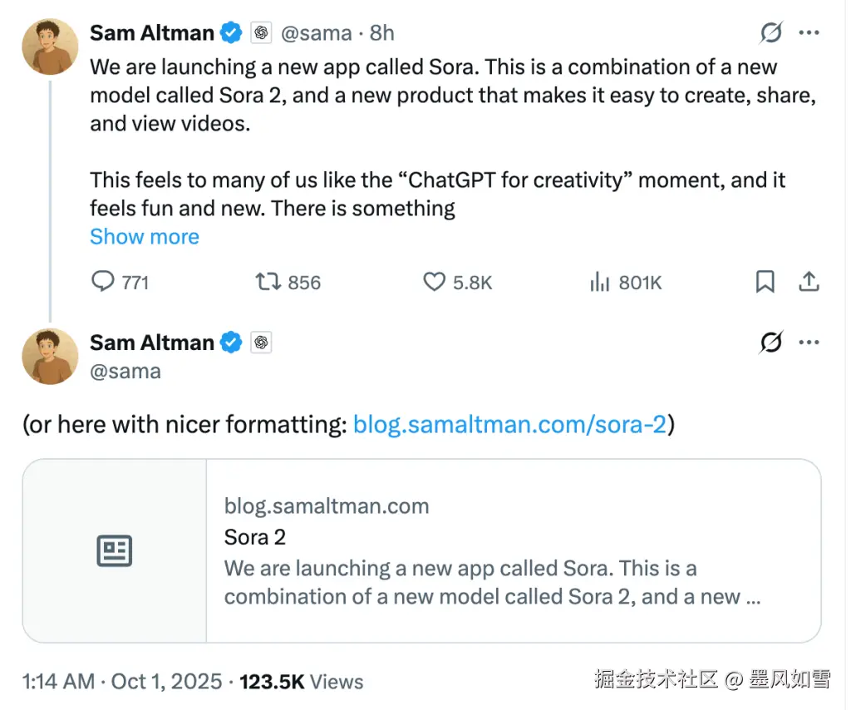This screenshot has width=851, height=710.
Task: Click the 1:14 AM Oct 1, 2025 timestamp
Action: pos(122,682)
